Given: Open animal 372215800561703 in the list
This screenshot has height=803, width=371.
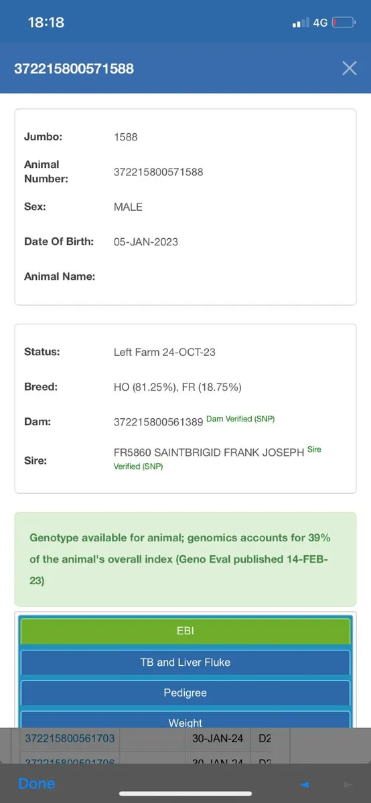Looking at the screenshot, I should coord(70,738).
